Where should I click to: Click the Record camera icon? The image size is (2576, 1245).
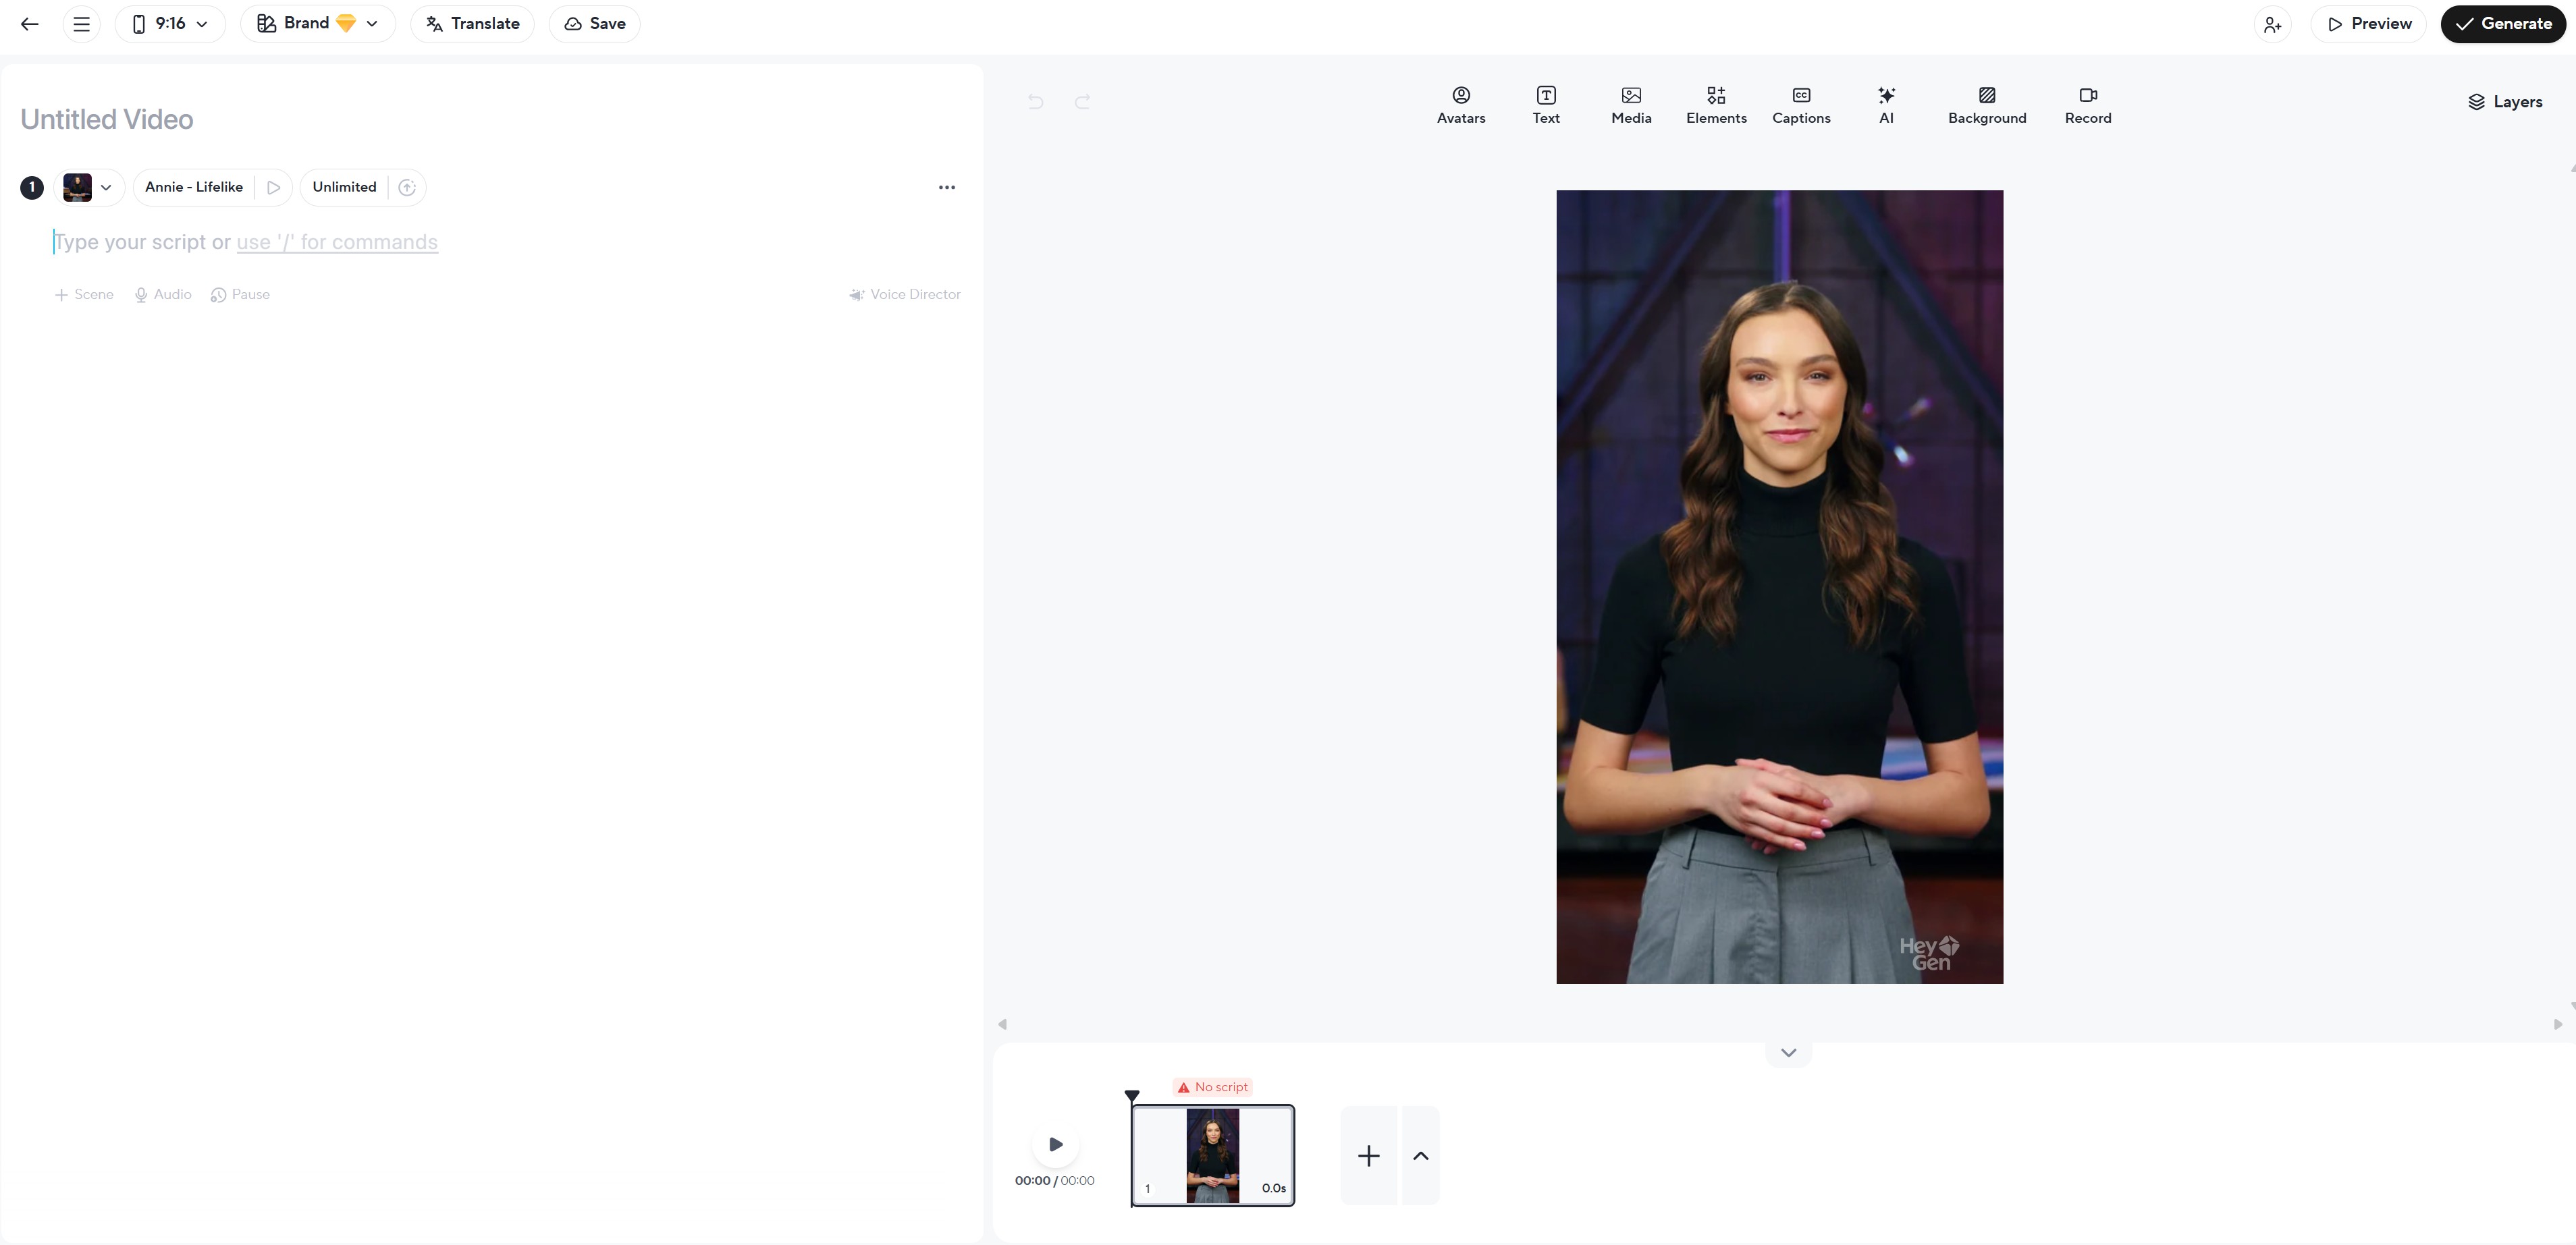pyautogui.click(x=2087, y=95)
